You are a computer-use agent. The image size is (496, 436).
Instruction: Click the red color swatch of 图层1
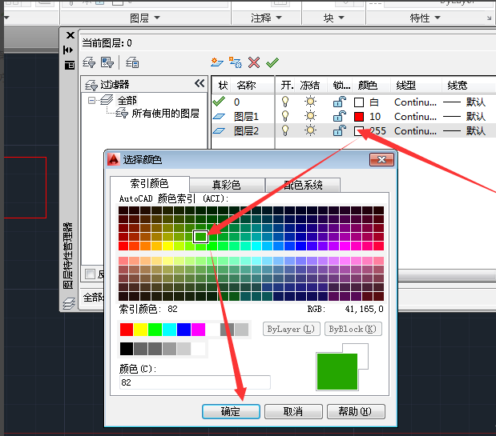tap(359, 117)
